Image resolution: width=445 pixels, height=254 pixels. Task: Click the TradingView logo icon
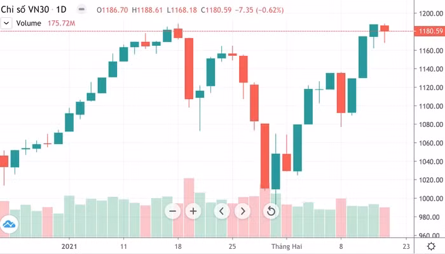(10, 224)
